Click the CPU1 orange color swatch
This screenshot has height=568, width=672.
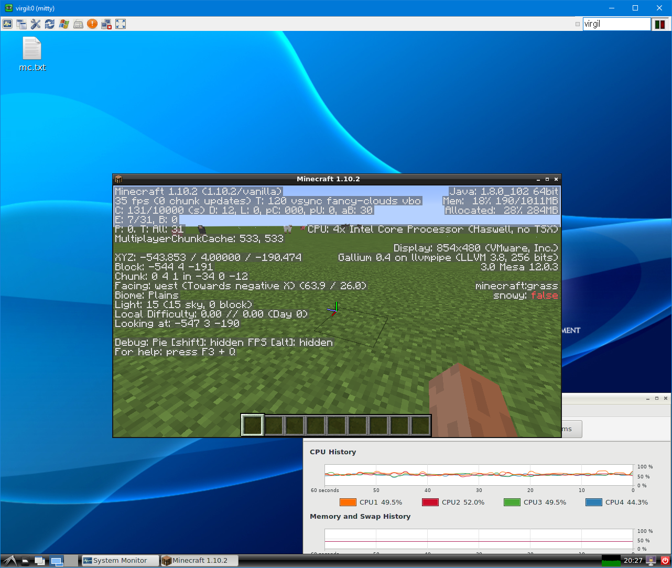click(x=348, y=502)
